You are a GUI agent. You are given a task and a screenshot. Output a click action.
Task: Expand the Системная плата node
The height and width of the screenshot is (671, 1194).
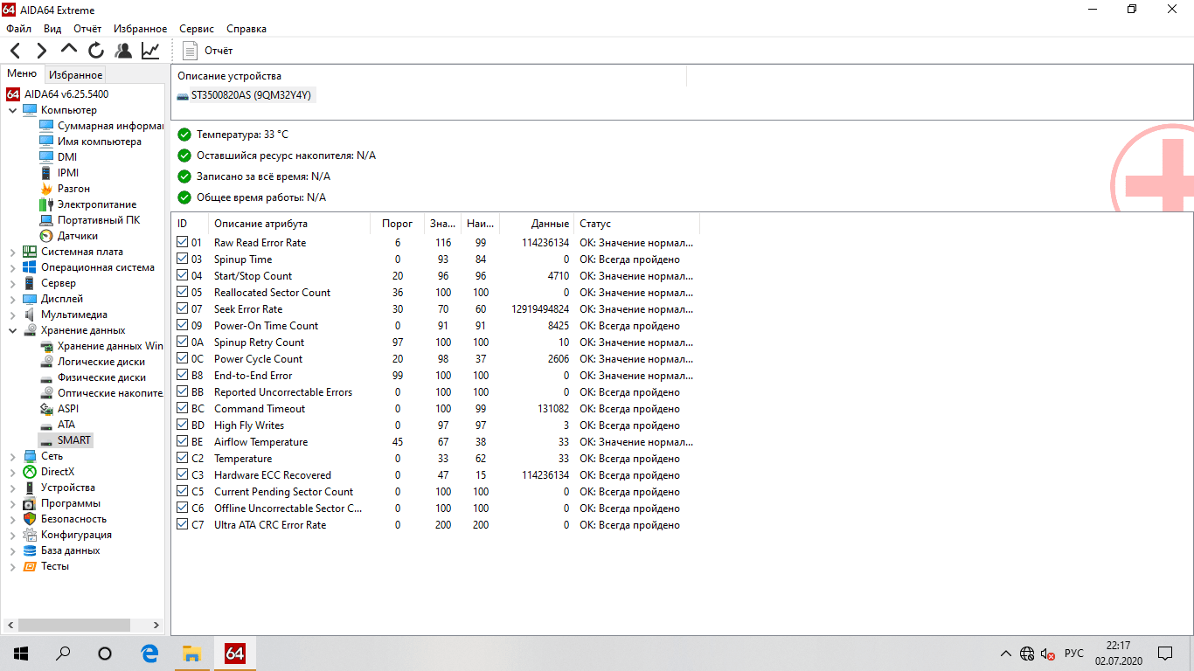(12, 252)
